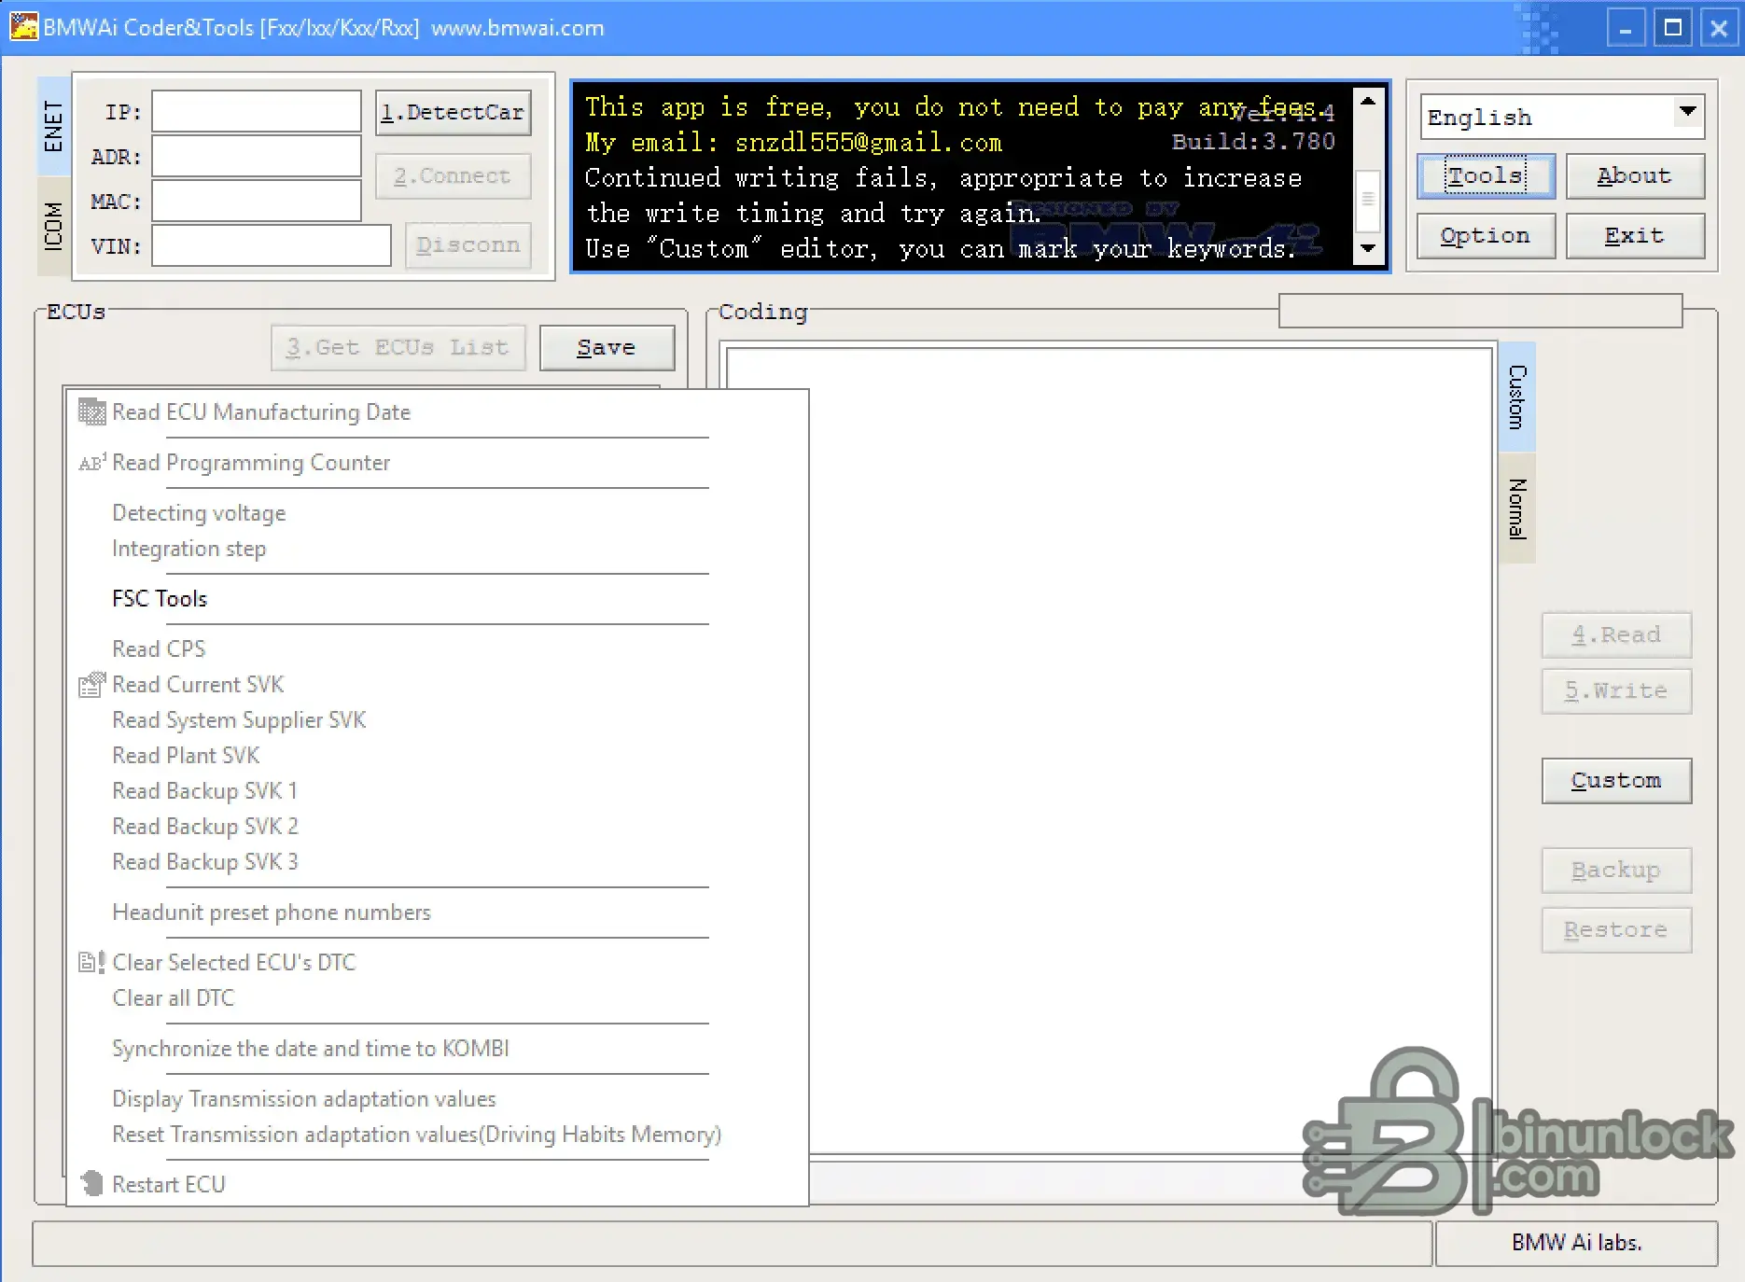Click the message box scrollbar thumb
The height and width of the screenshot is (1282, 1745).
pos(1367,200)
